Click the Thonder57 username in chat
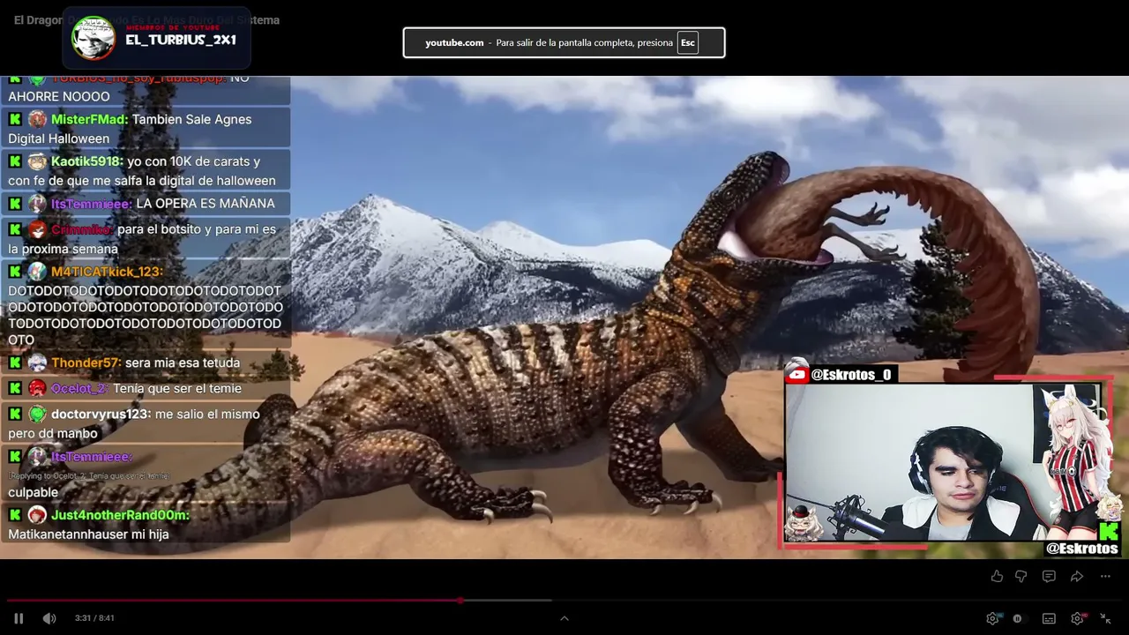This screenshot has width=1129, height=635. (x=86, y=362)
